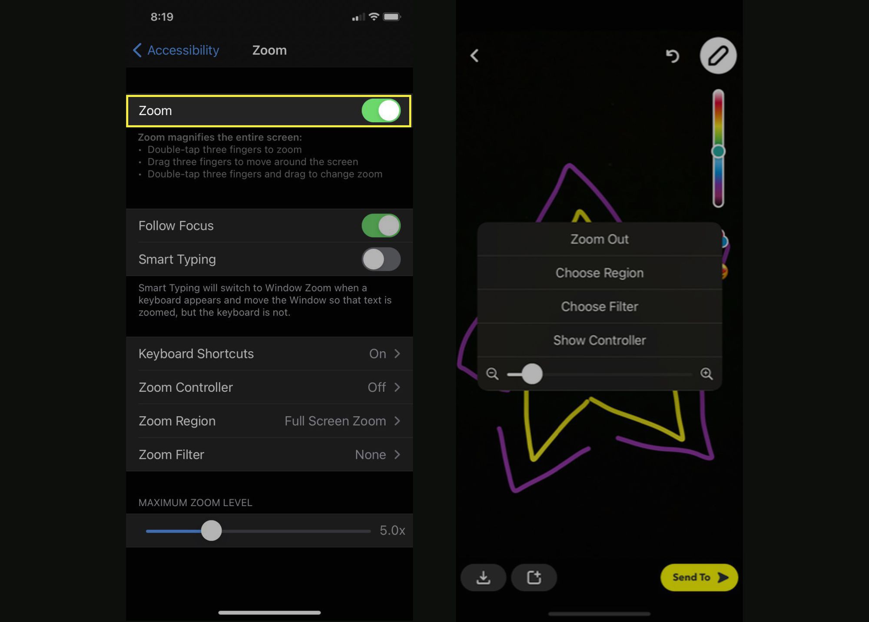Click the back arrow in drawing app
Screen dimensions: 869x622
[x=476, y=55]
